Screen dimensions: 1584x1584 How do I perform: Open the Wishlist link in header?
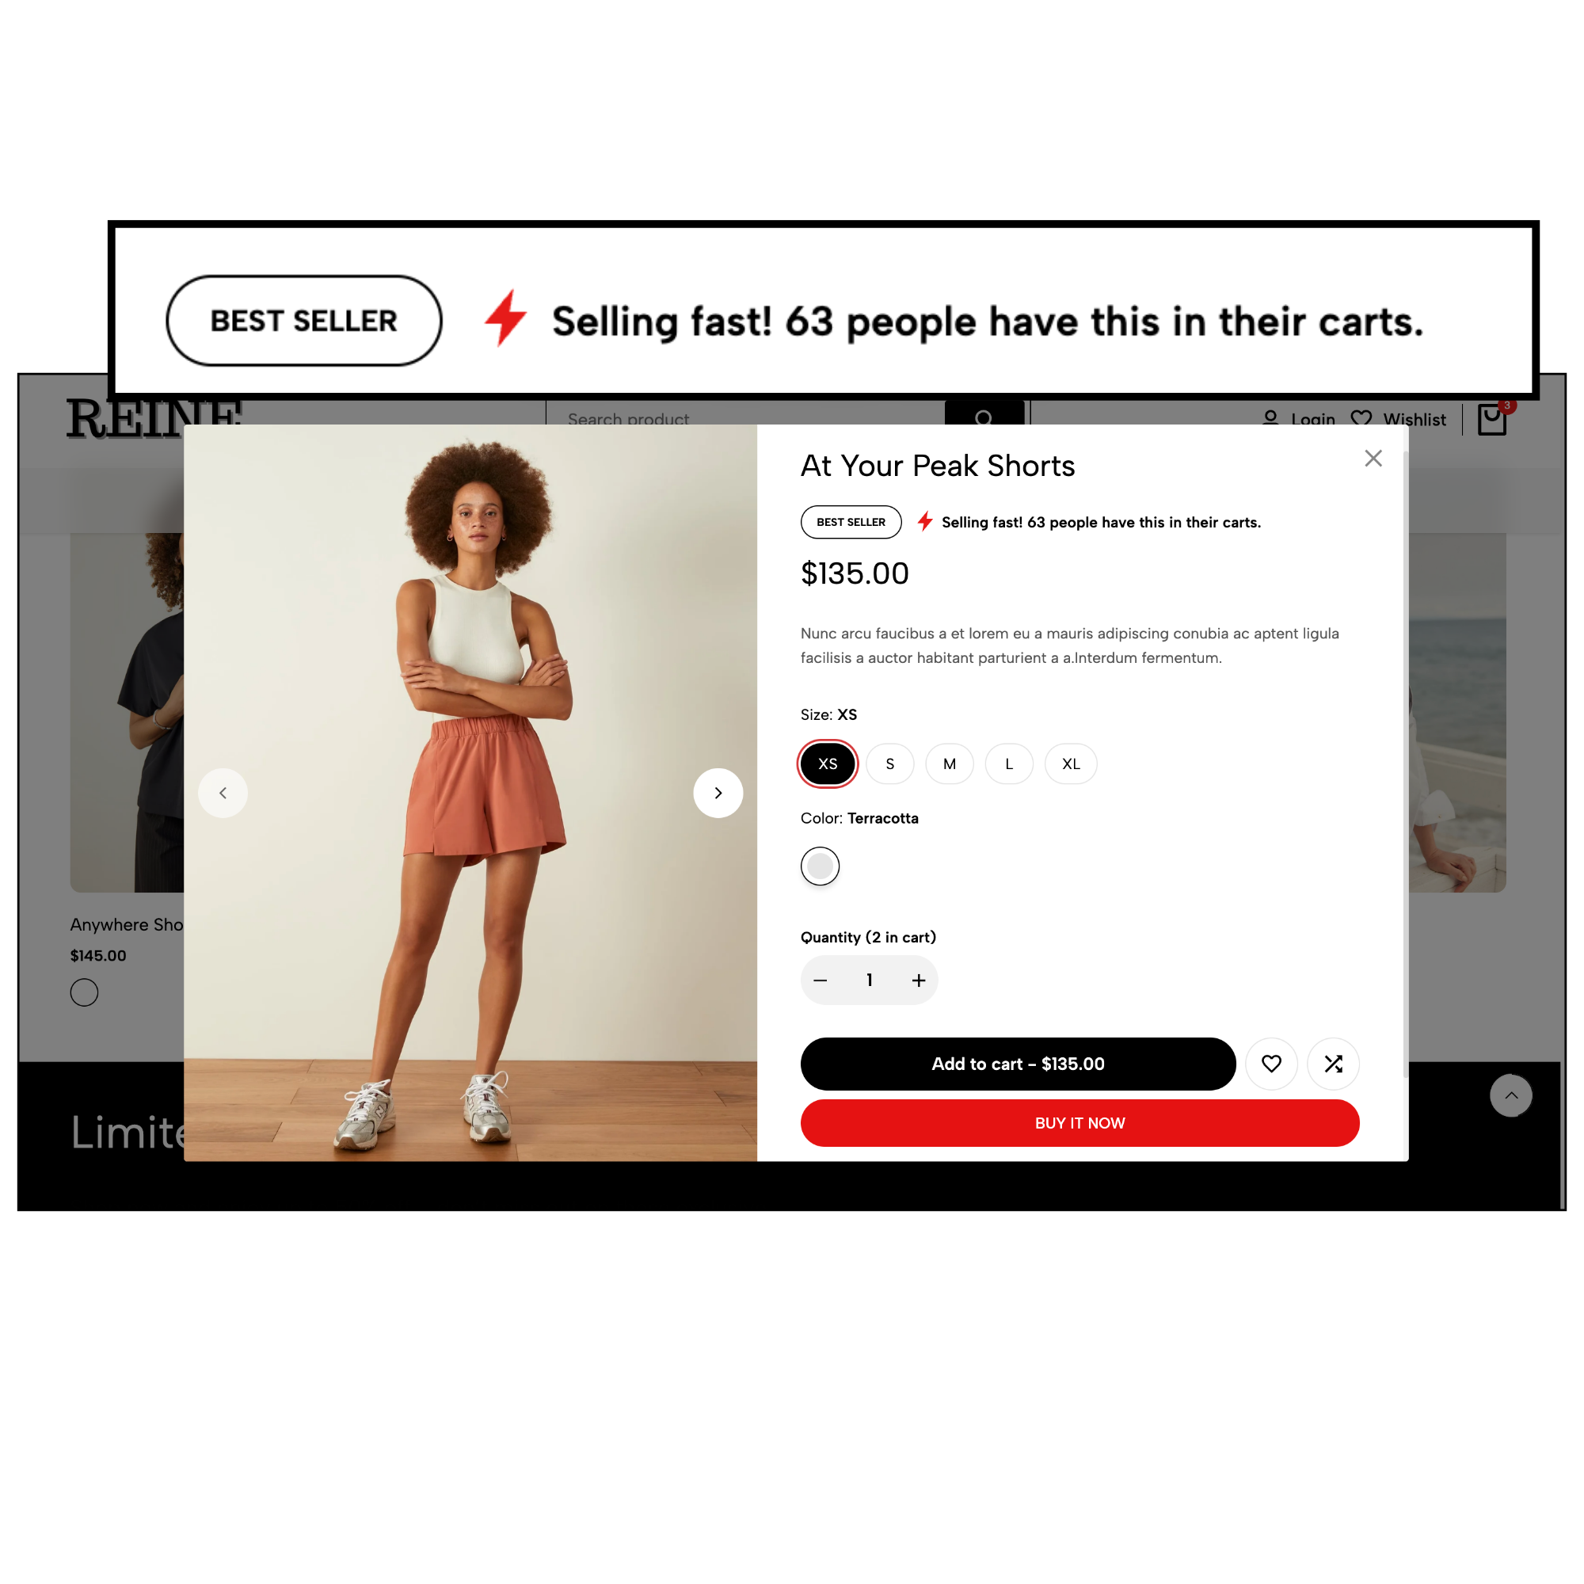click(1399, 418)
